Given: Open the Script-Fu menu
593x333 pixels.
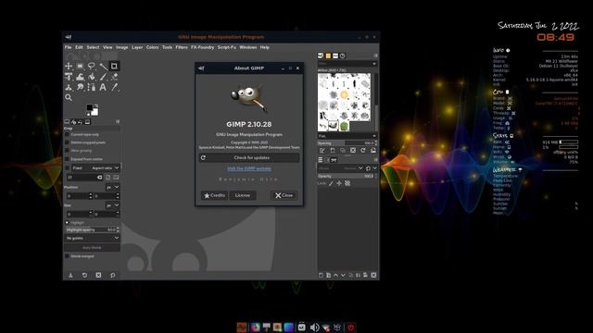Looking at the screenshot, I should pos(227,47).
